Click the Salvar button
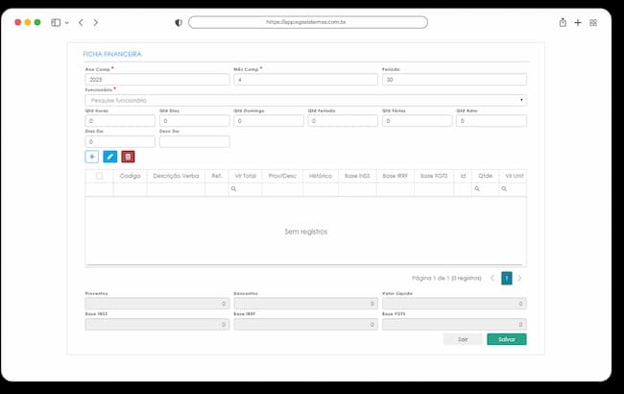The width and height of the screenshot is (624, 394). point(507,339)
